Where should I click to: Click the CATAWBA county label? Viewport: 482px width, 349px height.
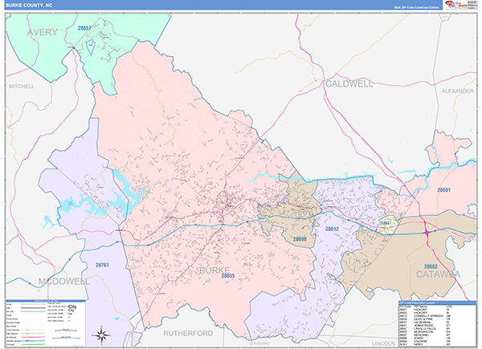point(438,274)
